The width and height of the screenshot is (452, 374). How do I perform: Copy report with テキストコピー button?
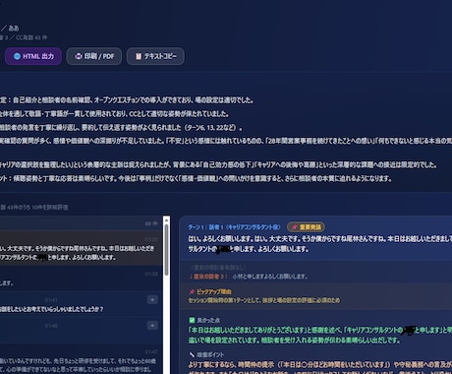(155, 56)
